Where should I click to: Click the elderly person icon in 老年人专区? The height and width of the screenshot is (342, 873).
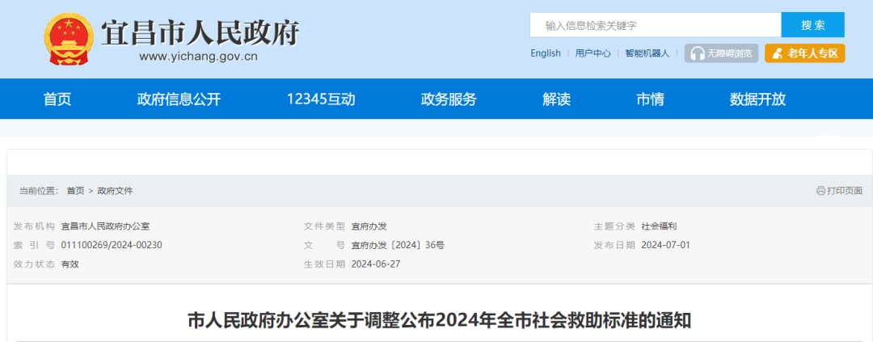coord(777,53)
